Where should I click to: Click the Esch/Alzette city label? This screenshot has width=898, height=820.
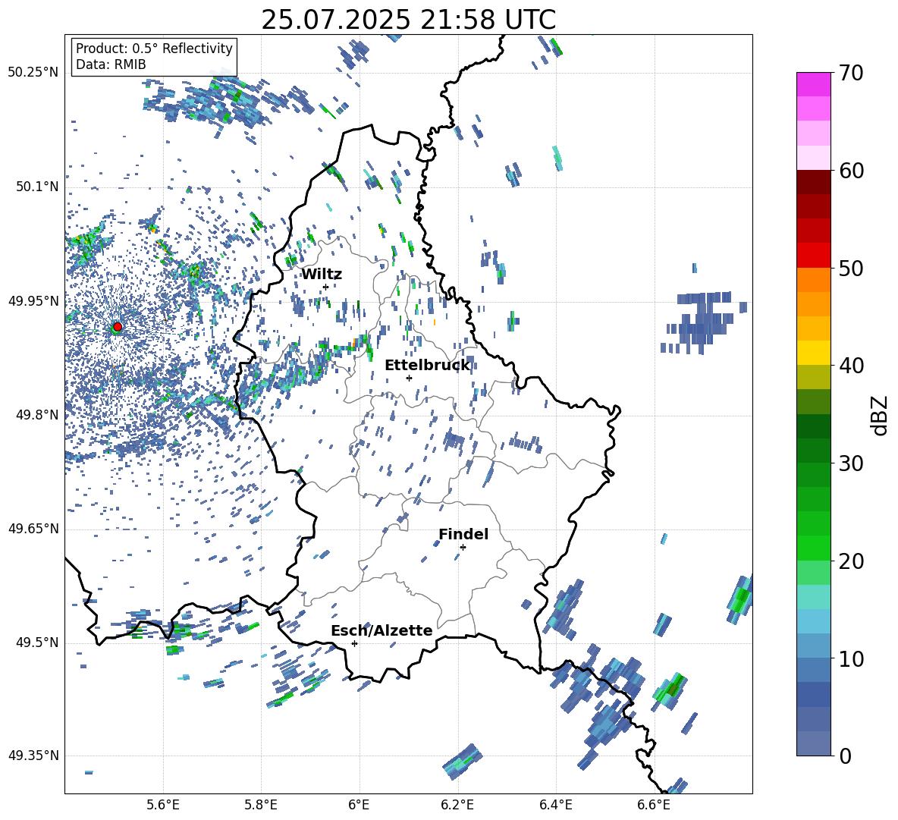tap(381, 630)
